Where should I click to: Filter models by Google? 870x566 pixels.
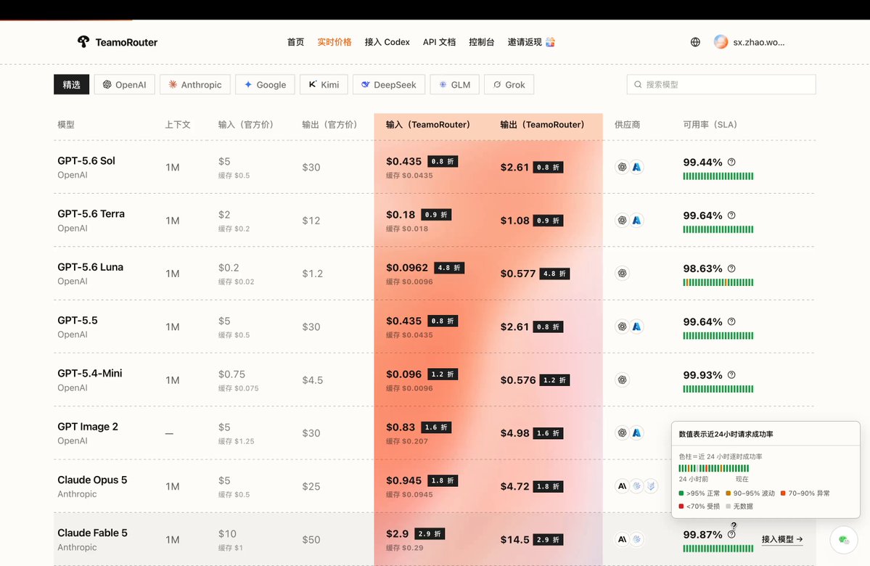[266, 84]
